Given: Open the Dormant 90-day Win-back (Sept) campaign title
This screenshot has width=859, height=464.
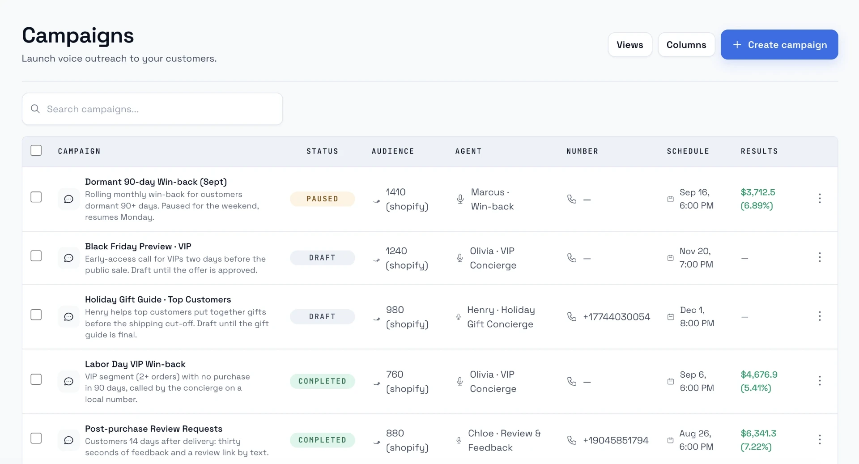Looking at the screenshot, I should tap(156, 182).
